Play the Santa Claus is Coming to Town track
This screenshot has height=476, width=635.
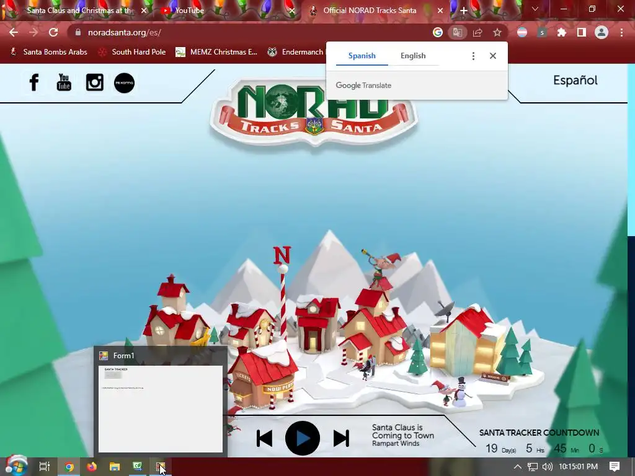click(303, 438)
